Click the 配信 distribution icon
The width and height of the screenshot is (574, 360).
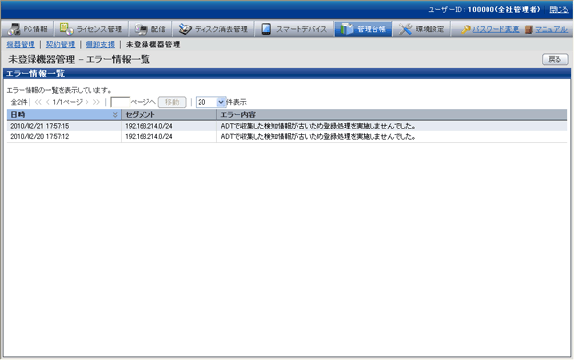tap(141, 29)
